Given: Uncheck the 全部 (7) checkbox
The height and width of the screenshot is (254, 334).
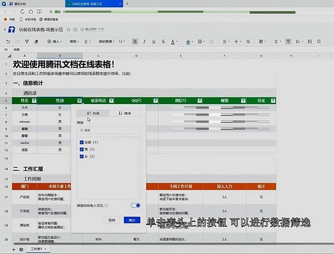Looking at the screenshot, I should 82,142.
